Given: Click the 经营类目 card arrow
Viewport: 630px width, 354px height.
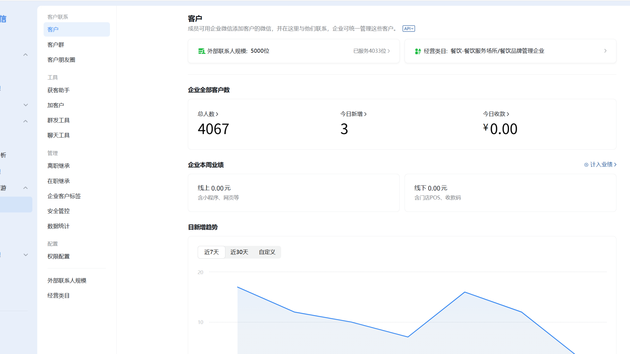Looking at the screenshot, I should tap(605, 51).
